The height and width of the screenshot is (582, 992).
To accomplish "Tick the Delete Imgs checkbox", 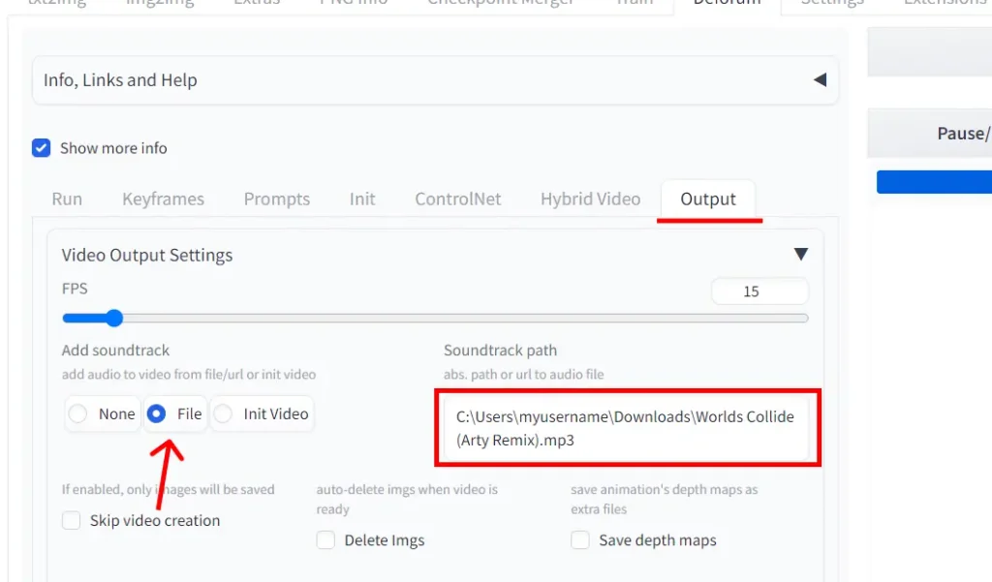I will (326, 540).
